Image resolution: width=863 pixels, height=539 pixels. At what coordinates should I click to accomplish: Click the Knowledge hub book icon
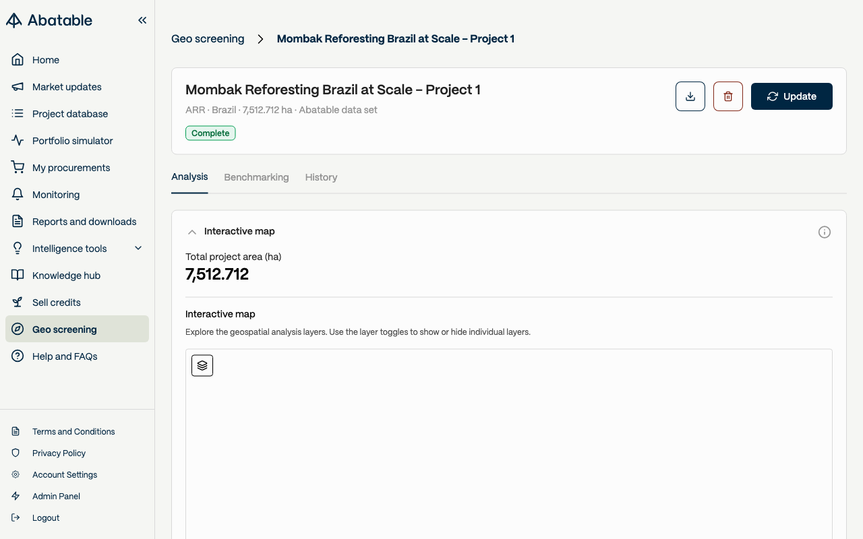(x=18, y=276)
